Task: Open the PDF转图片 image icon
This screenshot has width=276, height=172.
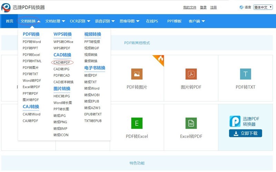Action: (x=137, y=74)
